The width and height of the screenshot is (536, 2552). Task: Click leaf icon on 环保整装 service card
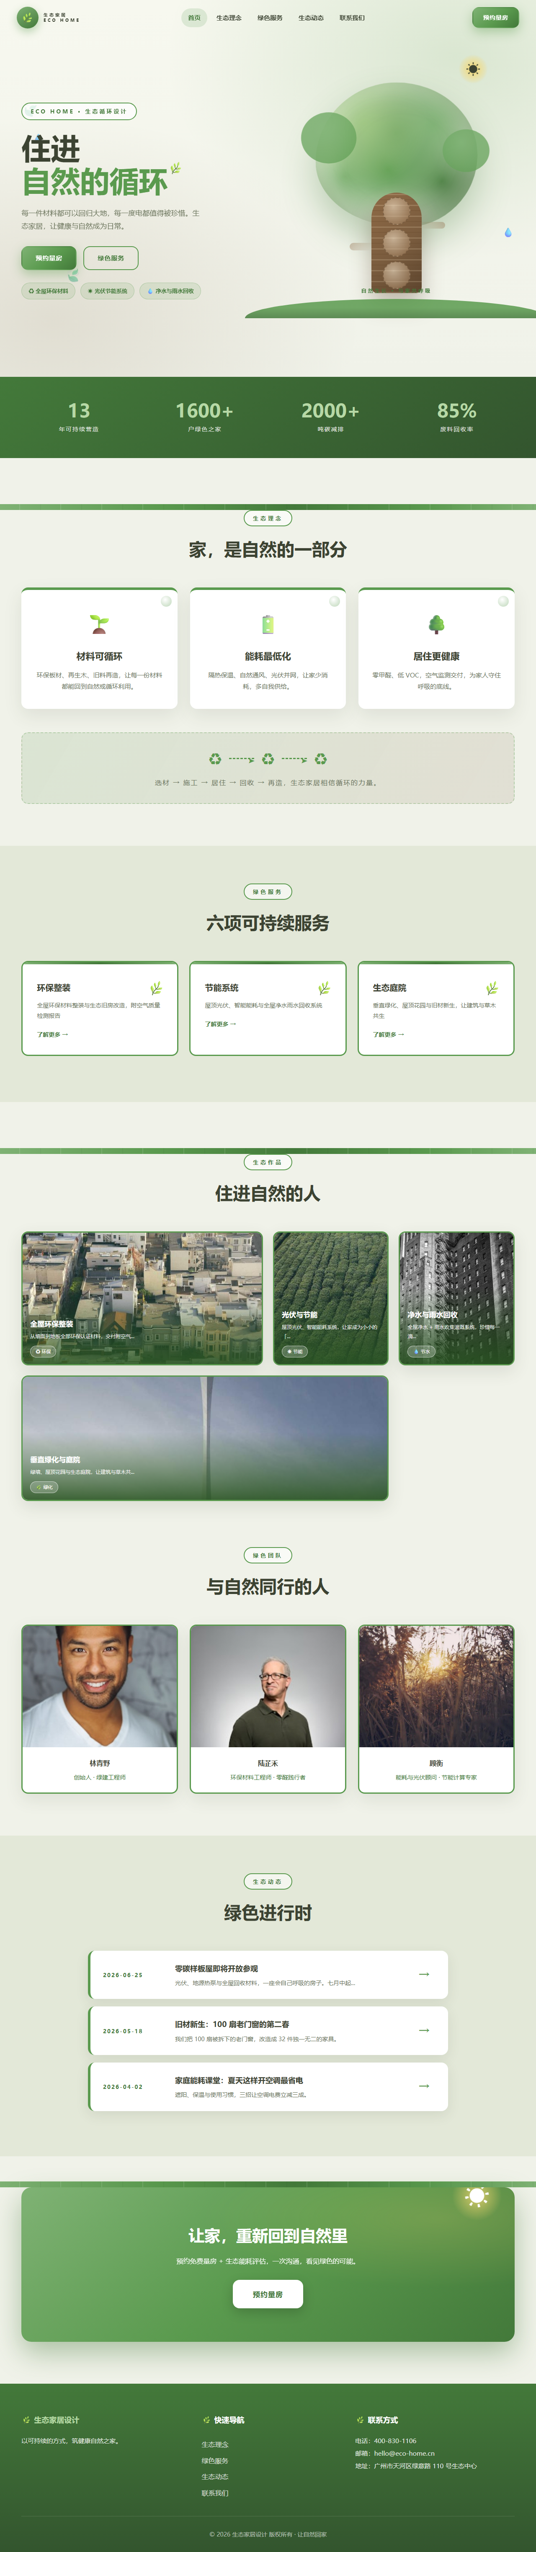155,989
